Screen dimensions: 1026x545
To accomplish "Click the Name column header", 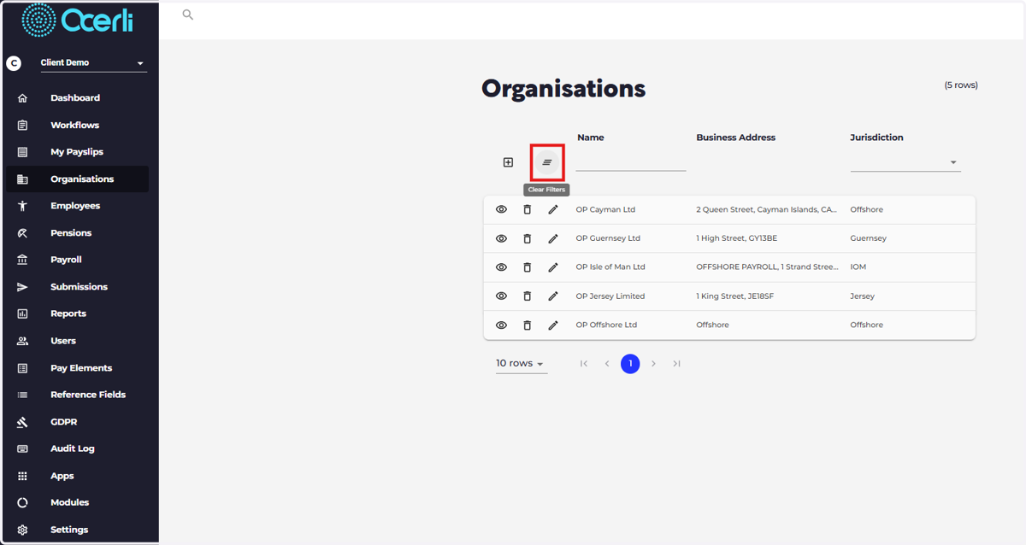I will point(591,138).
